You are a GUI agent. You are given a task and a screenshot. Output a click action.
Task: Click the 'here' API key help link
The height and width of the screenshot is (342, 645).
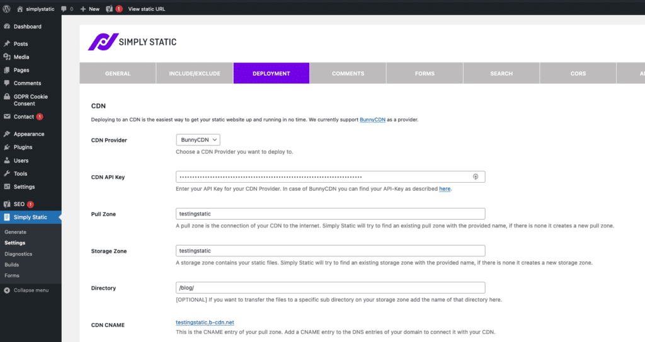445,189
